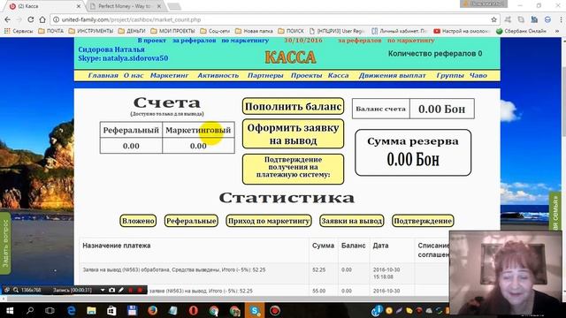
Task: Switch to Skype on the taskbar
Action: point(255,310)
